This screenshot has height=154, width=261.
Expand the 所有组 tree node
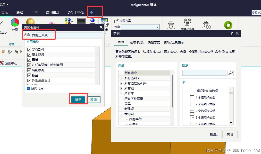tap(121, 88)
